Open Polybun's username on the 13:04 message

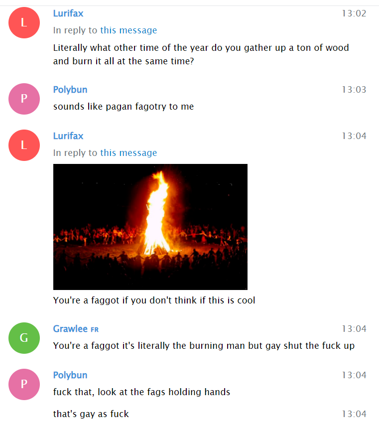click(x=70, y=375)
